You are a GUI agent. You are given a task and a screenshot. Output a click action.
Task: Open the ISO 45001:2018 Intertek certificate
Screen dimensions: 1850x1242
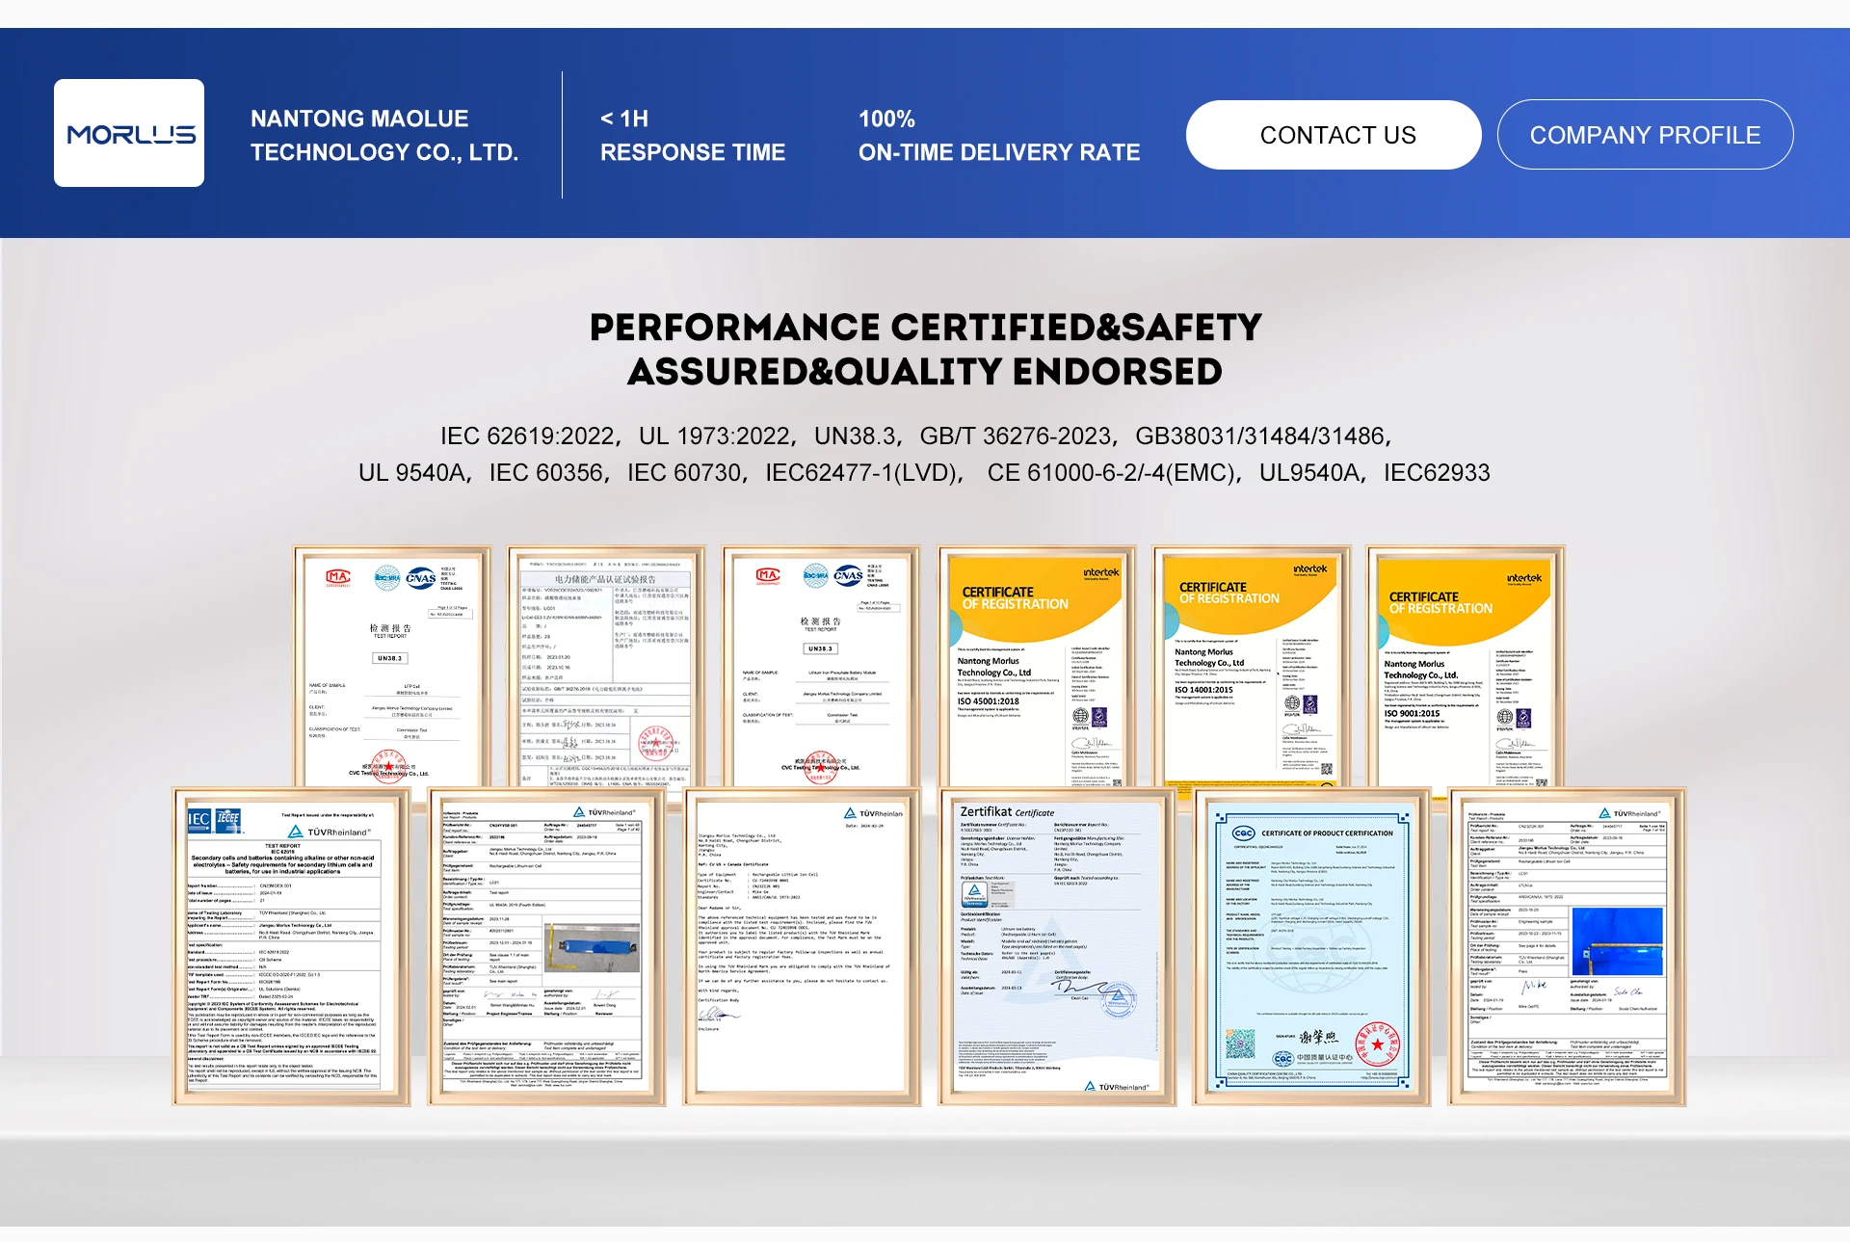click(1037, 665)
